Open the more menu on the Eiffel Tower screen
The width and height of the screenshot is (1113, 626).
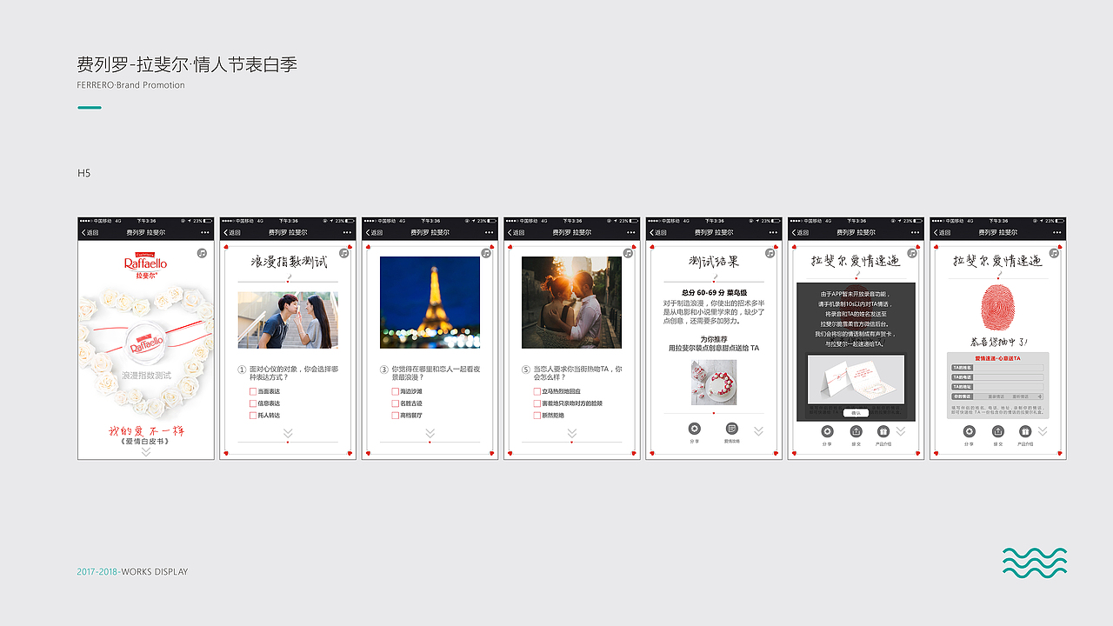[489, 233]
